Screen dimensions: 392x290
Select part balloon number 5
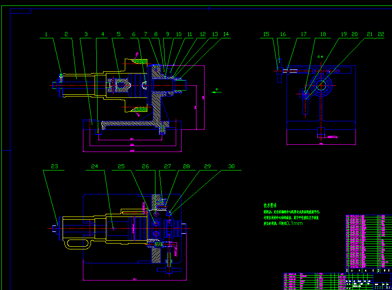click(x=119, y=34)
